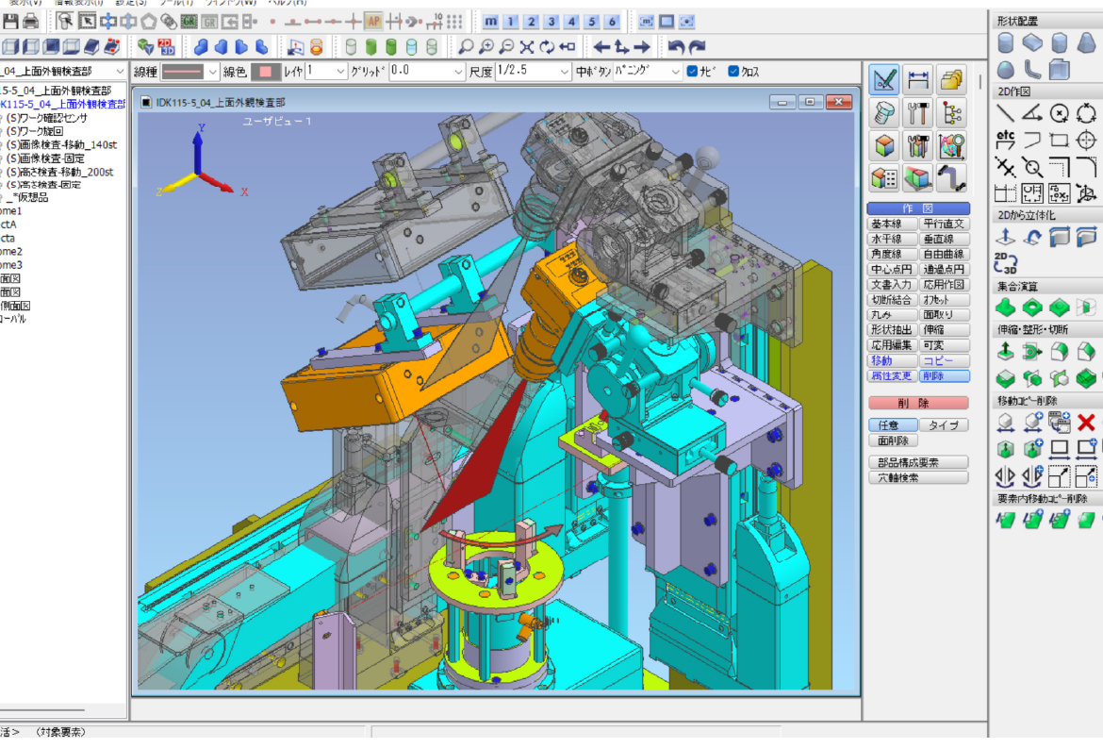Image resolution: width=1103 pixels, height=748 pixels.
Task: Click the 2D/3D switch toolbar icon
Action: [x=167, y=46]
